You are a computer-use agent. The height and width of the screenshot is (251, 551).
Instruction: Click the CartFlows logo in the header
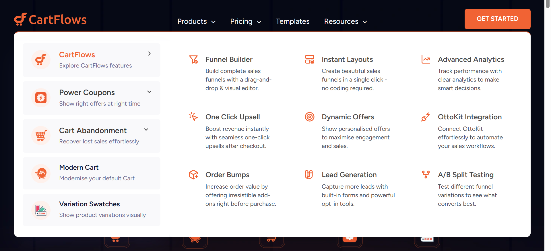pyautogui.click(x=51, y=19)
